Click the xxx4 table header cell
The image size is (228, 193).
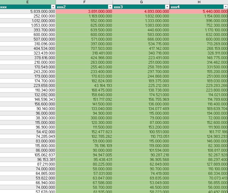point(199,7)
